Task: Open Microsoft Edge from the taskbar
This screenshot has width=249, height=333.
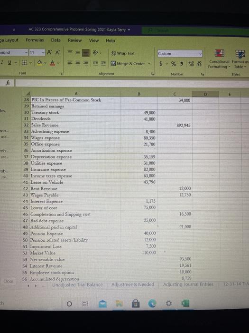Action: 152,304
